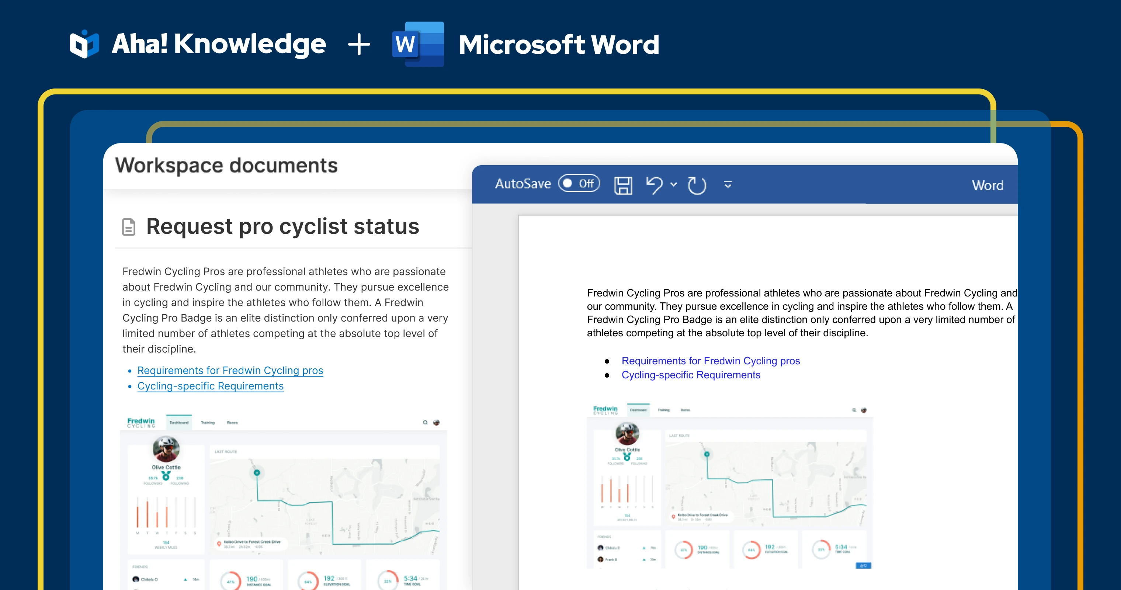Screen dimensions: 1121x590
Task: Click the Save icon in Word toolbar
Action: pyautogui.click(x=623, y=185)
